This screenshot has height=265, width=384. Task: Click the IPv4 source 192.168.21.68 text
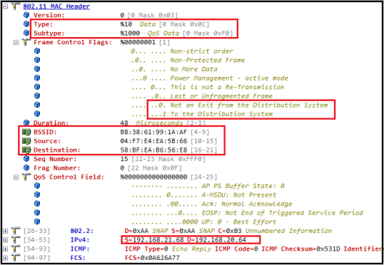[x=154, y=240]
